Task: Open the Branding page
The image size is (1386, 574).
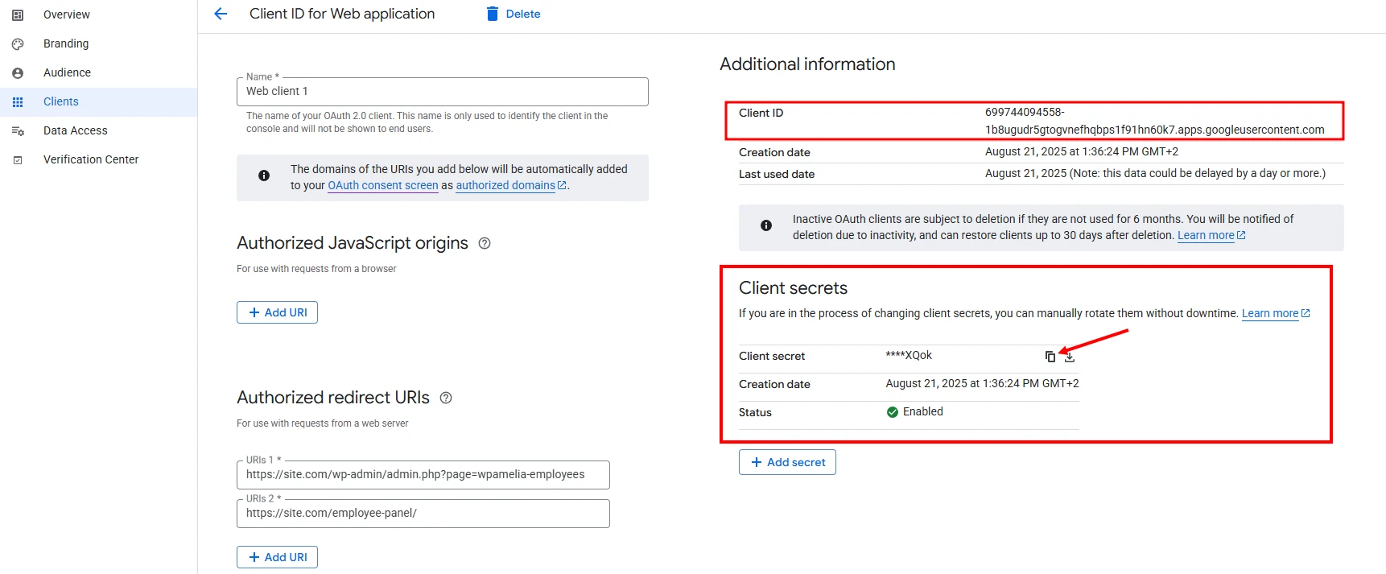Action: pyautogui.click(x=66, y=43)
